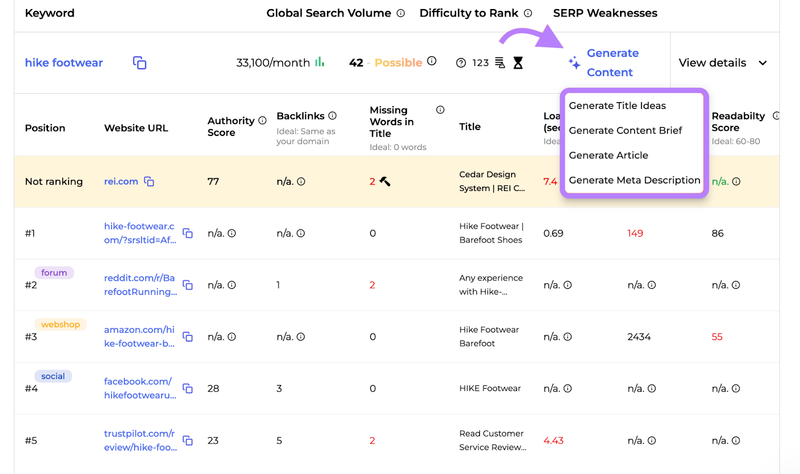Show info about Difficulty to Rank
800x474 pixels.
click(x=528, y=13)
